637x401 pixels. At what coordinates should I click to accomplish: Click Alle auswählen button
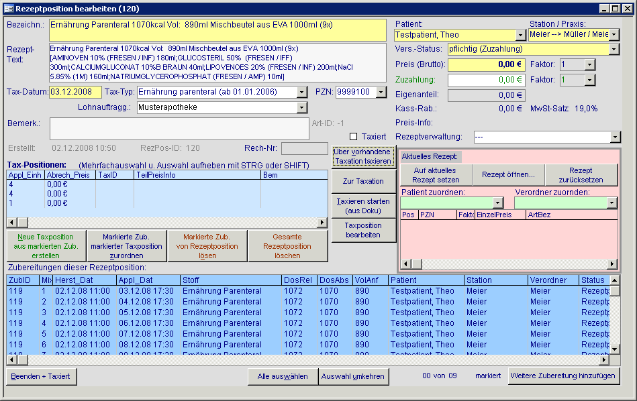click(x=283, y=376)
